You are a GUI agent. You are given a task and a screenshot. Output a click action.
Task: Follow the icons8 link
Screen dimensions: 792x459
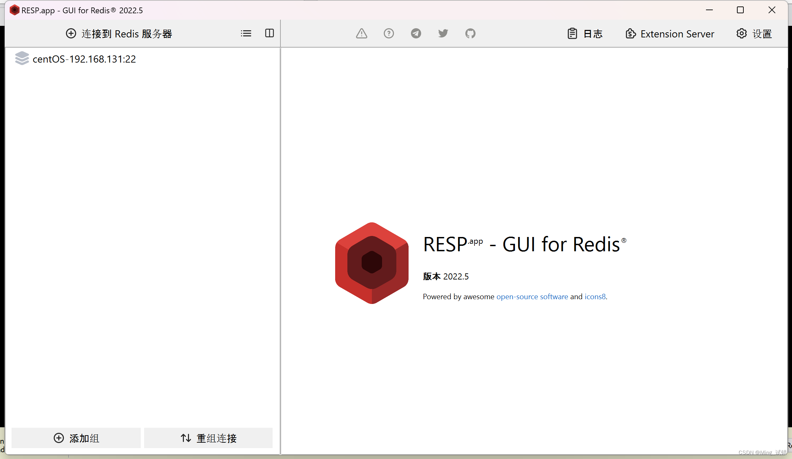[595, 296]
